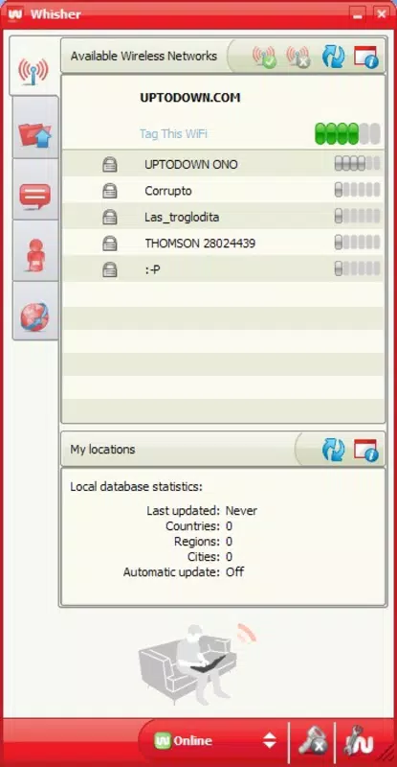This screenshot has height=767, width=397.
Task: Select the UPTODOWN.COM connected network
Action: pyautogui.click(x=223, y=113)
